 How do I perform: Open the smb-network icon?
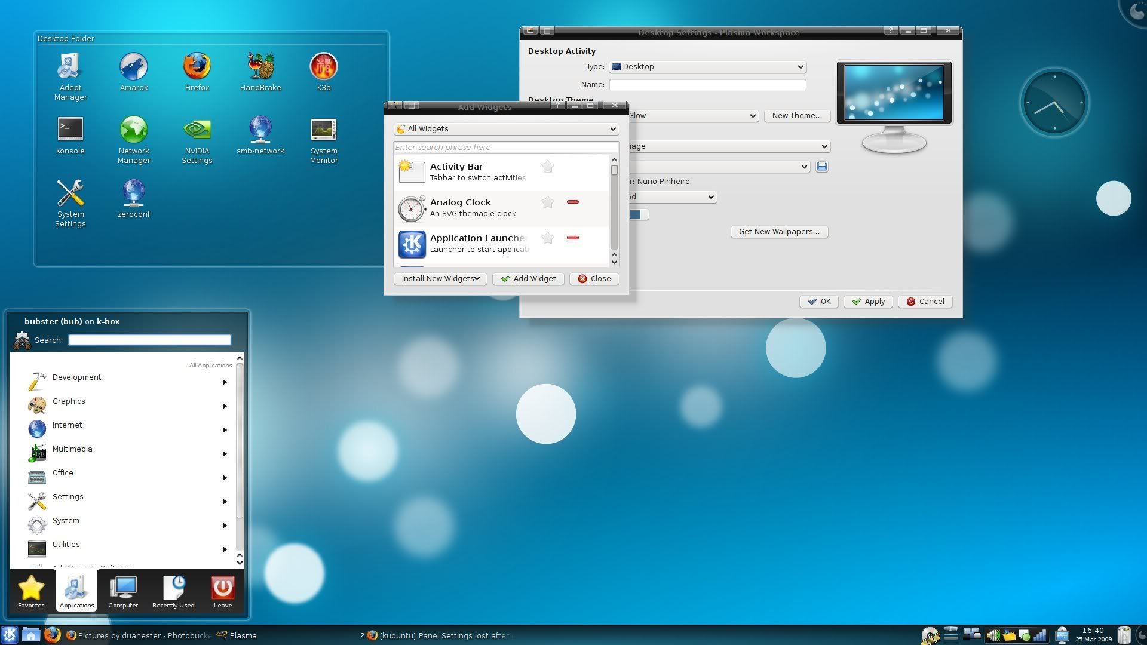pos(260,136)
